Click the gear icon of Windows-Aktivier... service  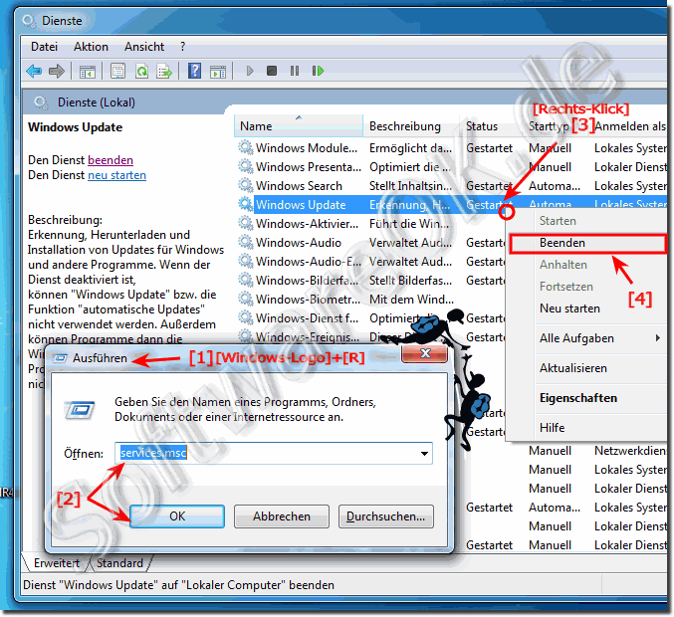pyautogui.click(x=246, y=224)
